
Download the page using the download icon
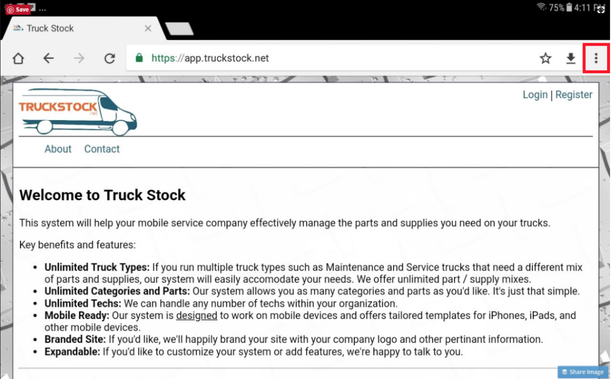[x=571, y=58]
